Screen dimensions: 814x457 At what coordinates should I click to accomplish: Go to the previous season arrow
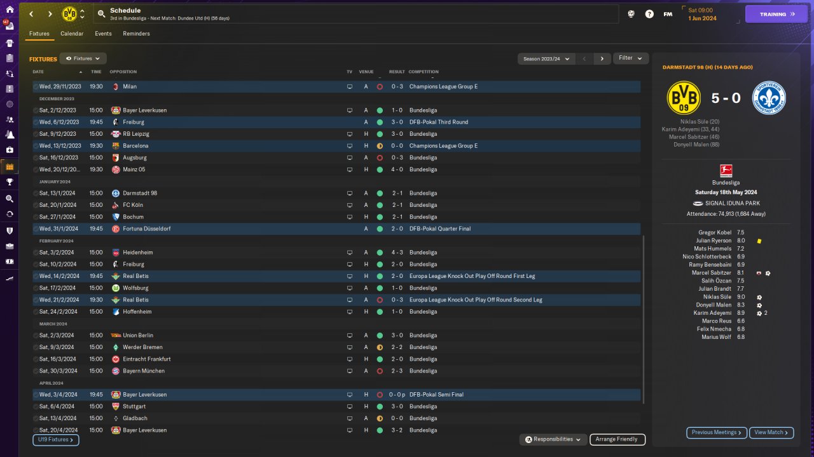[584, 58]
